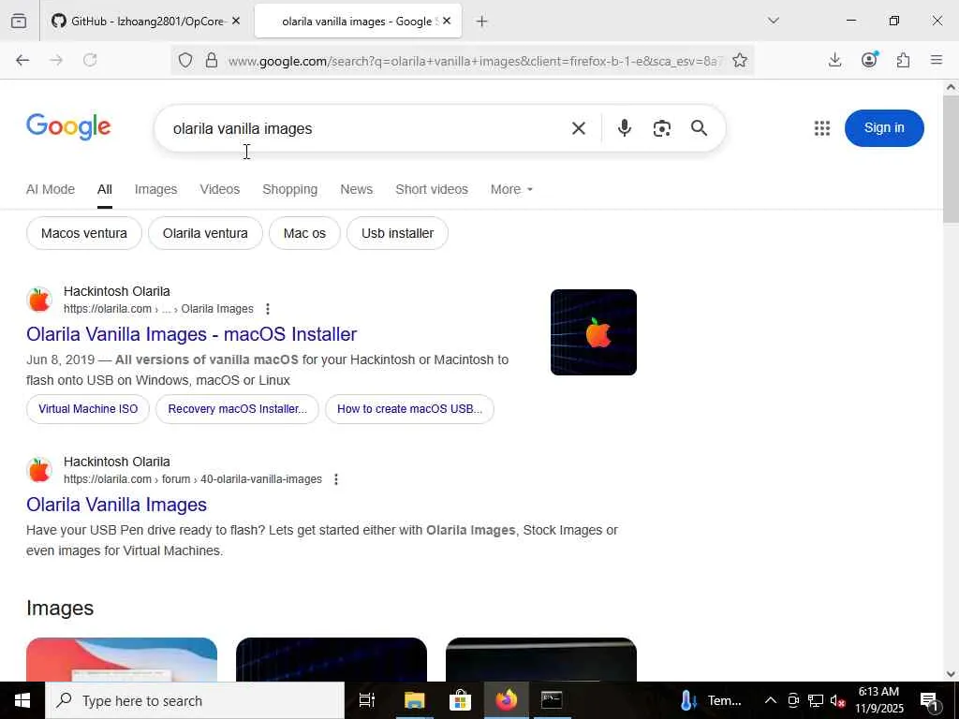The height and width of the screenshot is (719, 959).
Task: Open options for first Olarila result
Action: pyautogui.click(x=267, y=309)
